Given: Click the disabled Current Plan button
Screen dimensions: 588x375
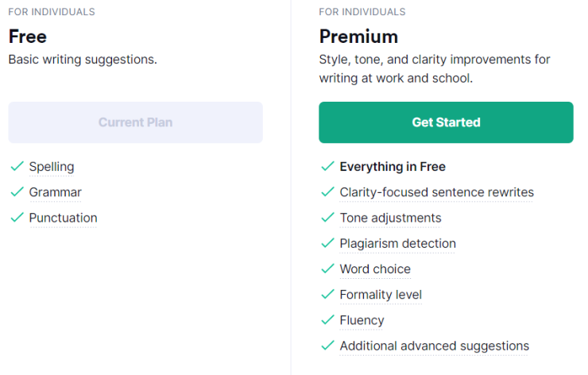Looking at the screenshot, I should tap(135, 122).
